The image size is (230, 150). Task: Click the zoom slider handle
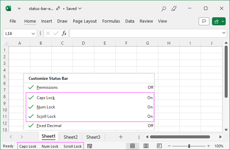189,146
